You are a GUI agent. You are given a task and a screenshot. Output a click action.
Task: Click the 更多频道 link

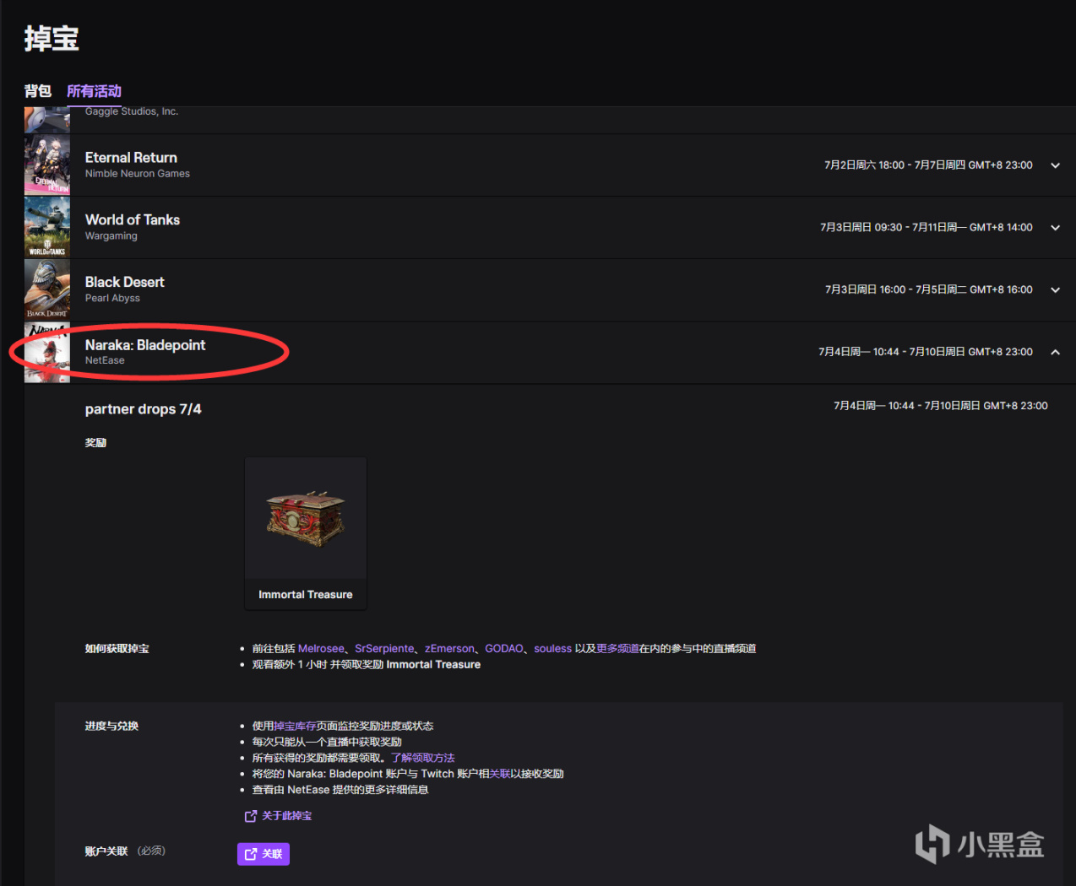(x=617, y=649)
